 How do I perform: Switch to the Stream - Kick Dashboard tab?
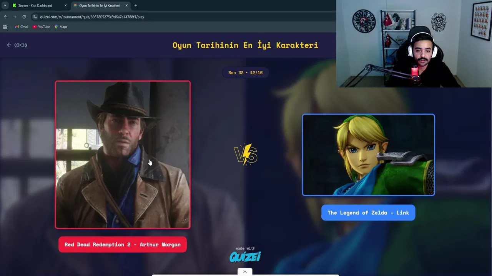[x=35, y=5]
